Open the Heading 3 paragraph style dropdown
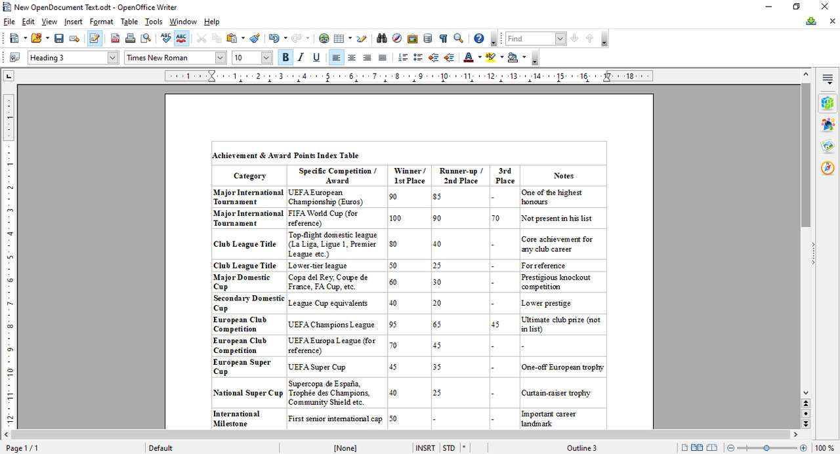Image resolution: width=840 pixels, height=454 pixels. (113, 58)
